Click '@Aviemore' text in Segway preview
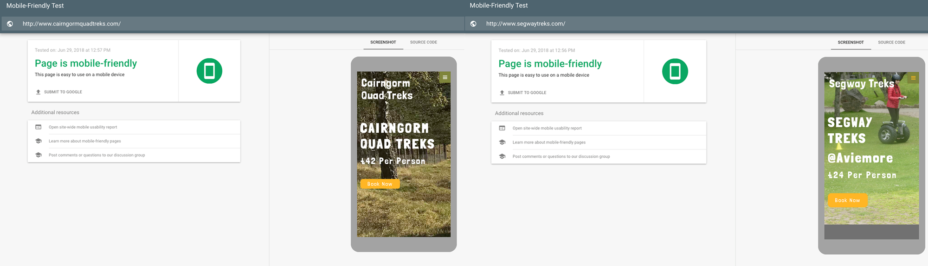The height and width of the screenshot is (266, 928). pyautogui.click(x=860, y=158)
